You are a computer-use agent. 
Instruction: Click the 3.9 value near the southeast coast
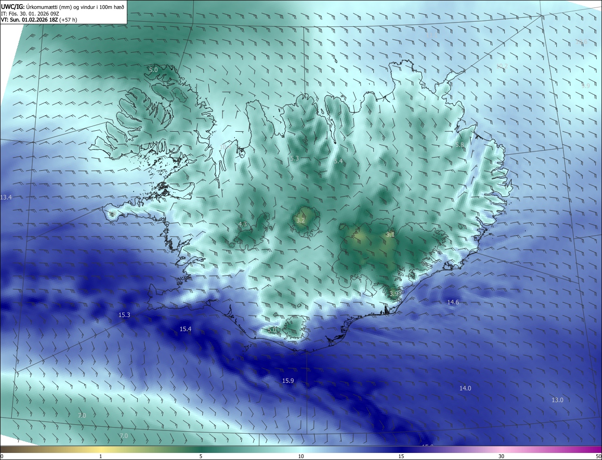(394, 293)
